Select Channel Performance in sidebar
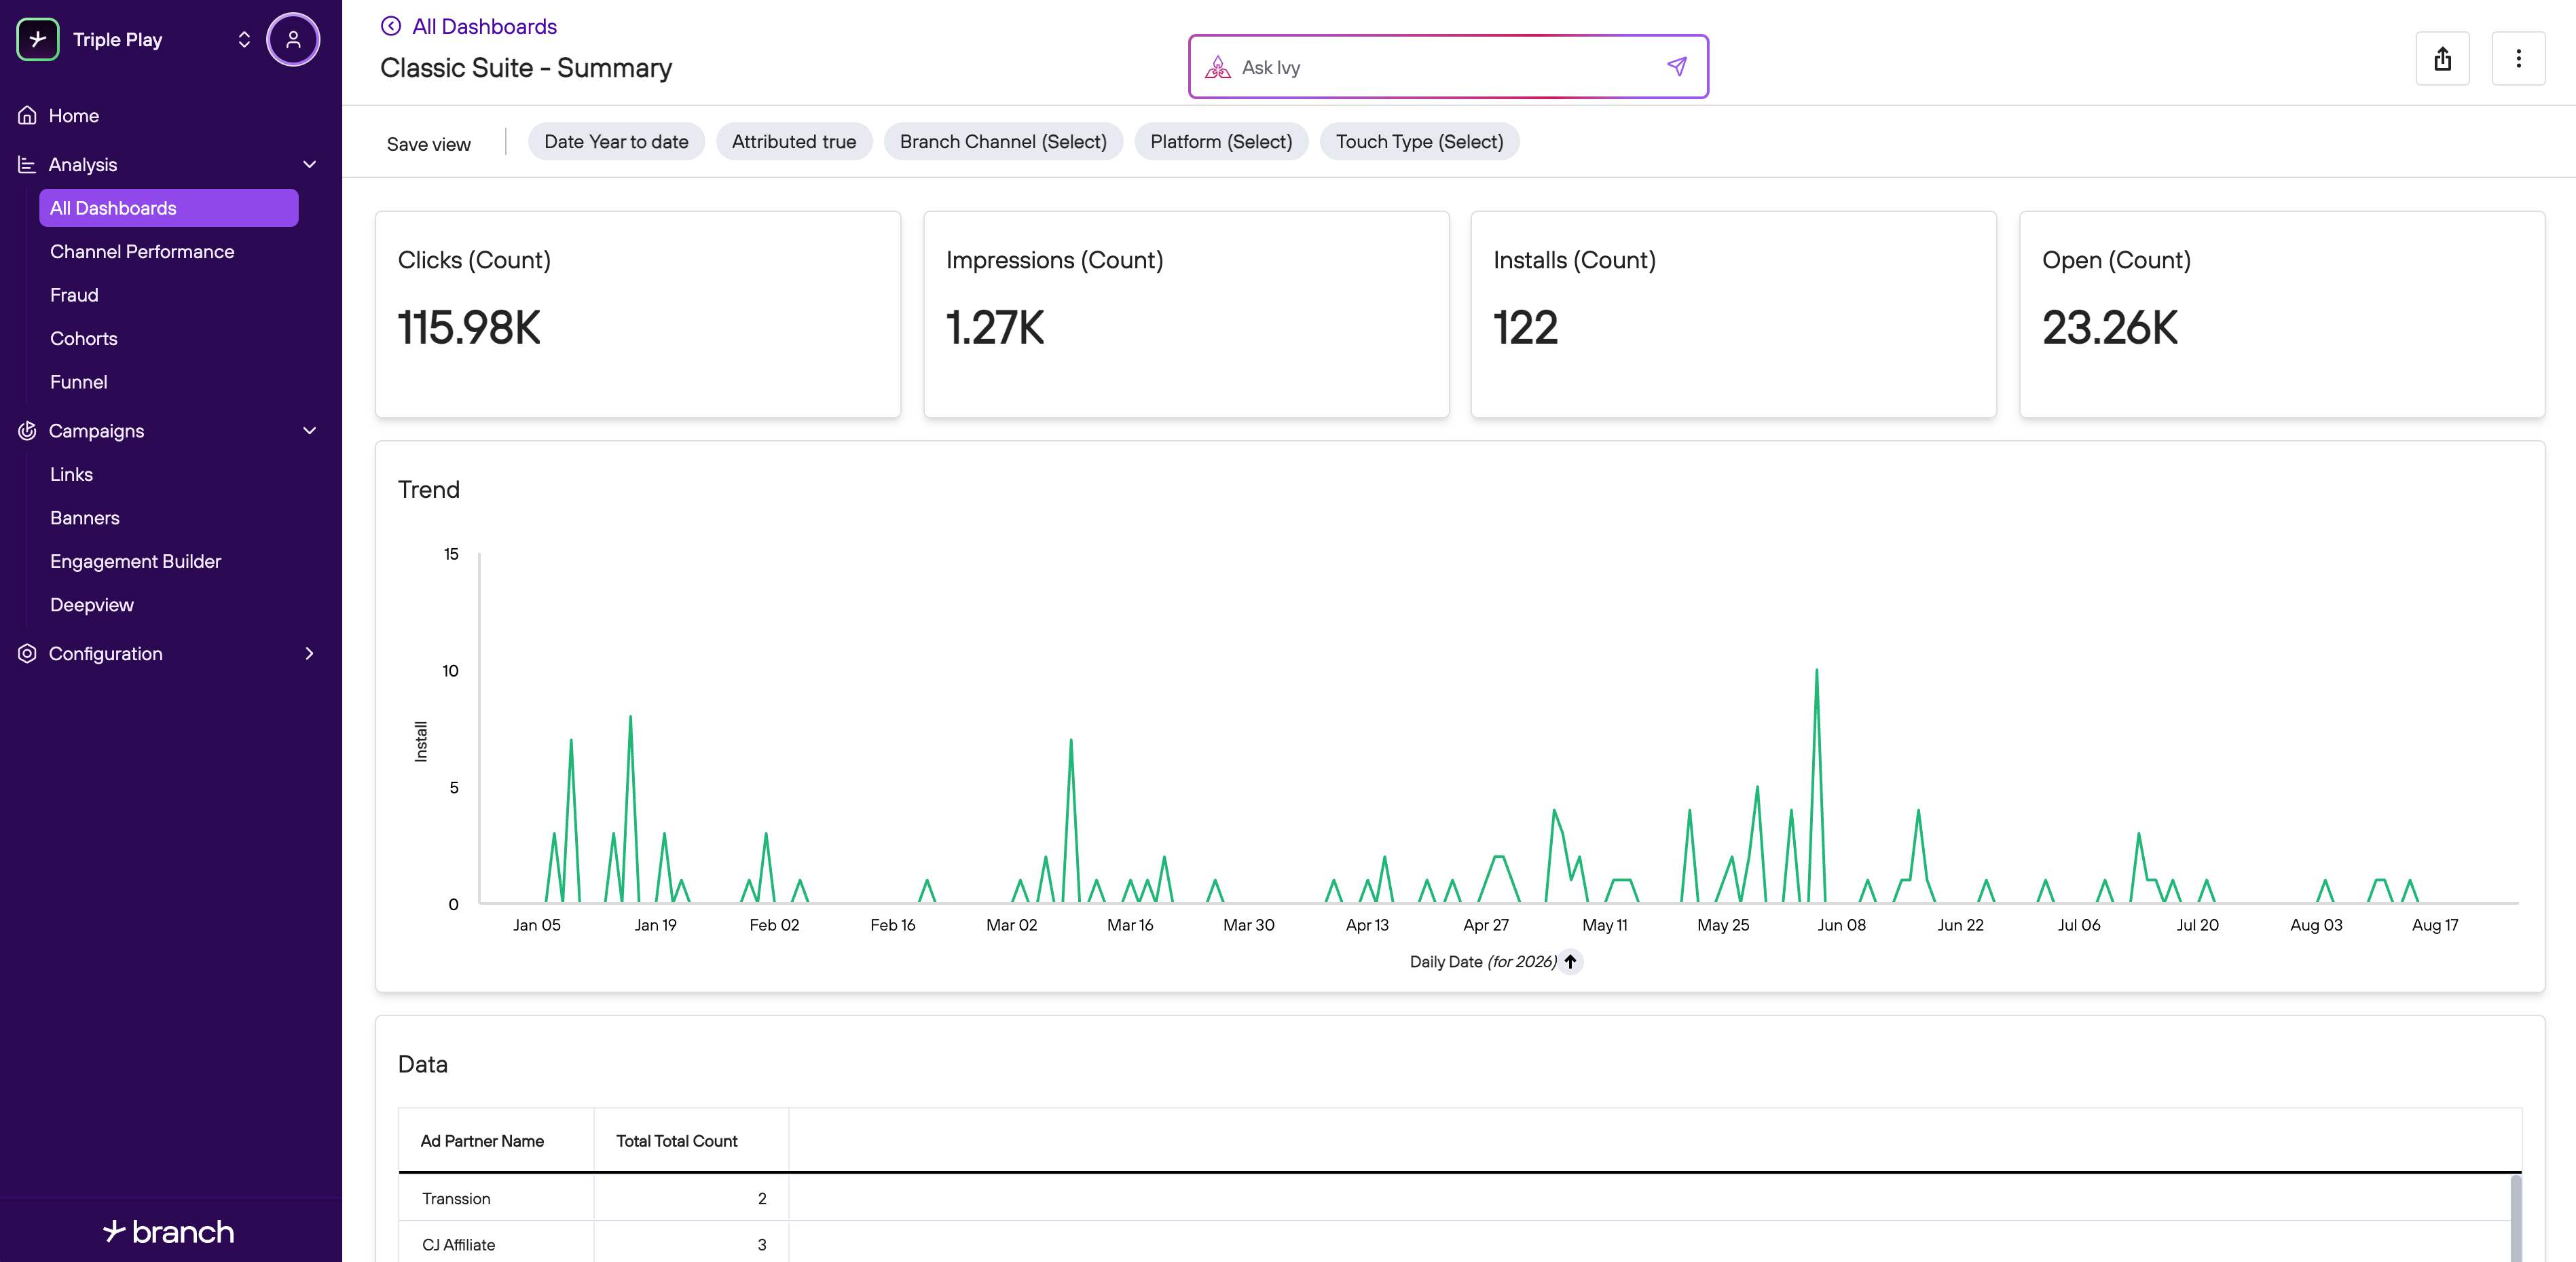 pos(142,251)
